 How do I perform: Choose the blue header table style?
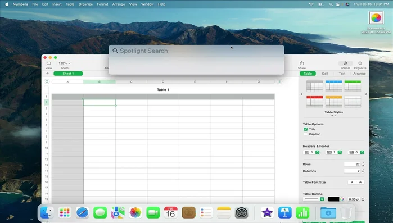(333, 86)
